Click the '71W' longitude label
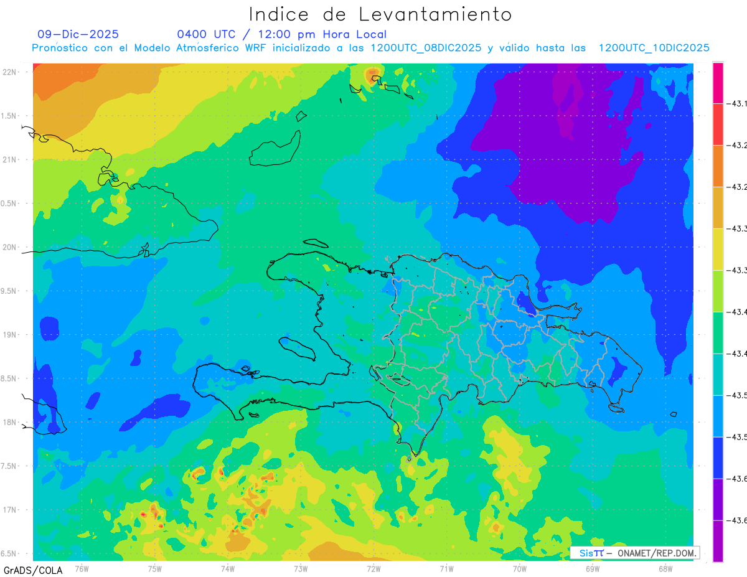The height and width of the screenshot is (577, 747). [446, 568]
